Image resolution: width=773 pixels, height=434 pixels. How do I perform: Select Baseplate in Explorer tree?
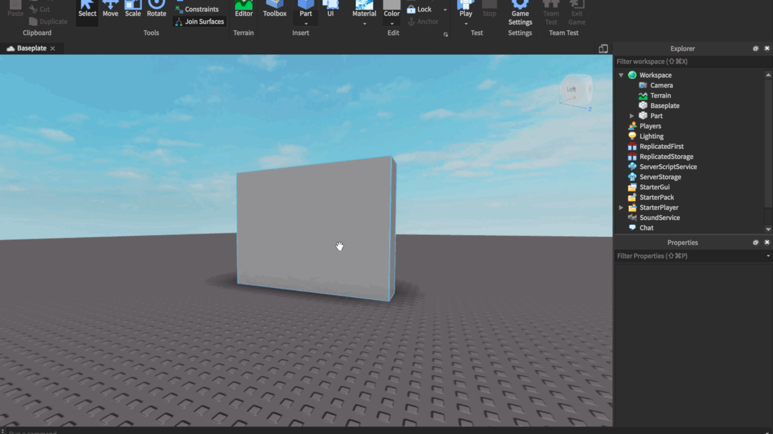664,105
